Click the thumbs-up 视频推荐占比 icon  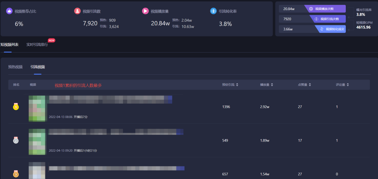[x=9, y=11]
